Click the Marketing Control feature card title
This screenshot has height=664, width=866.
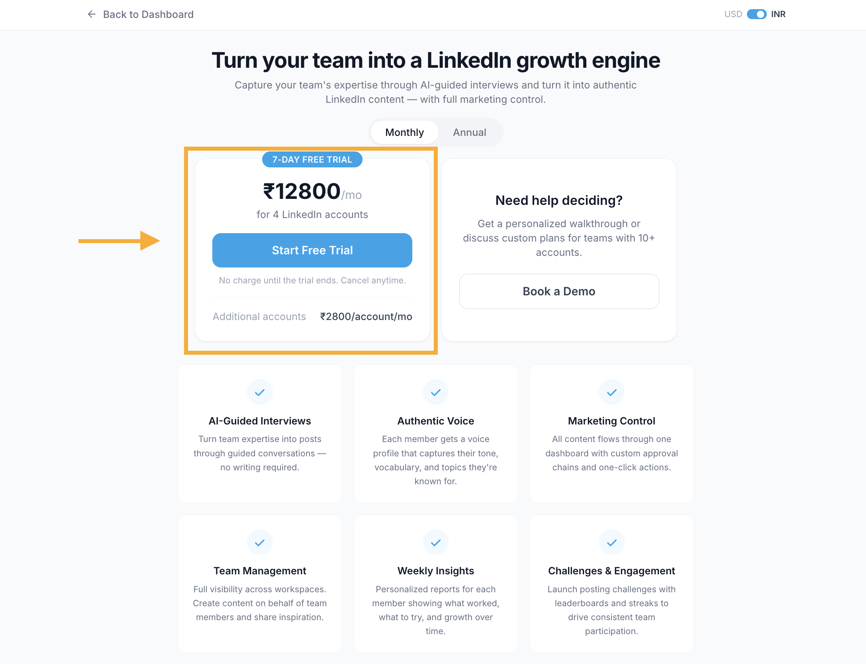(612, 421)
